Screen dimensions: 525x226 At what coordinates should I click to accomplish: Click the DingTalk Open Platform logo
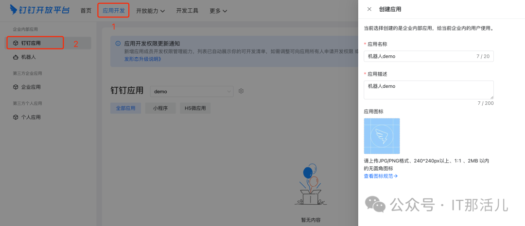[40, 10]
